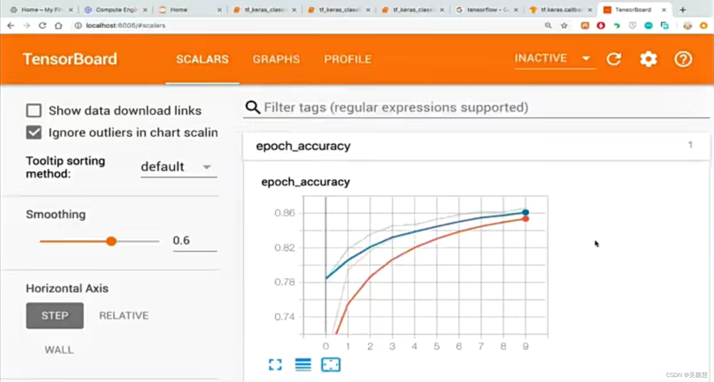The width and height of the screenshot is (714, 382).
Task: Open TensorBoard settings gear
Action: click(648, 59)
